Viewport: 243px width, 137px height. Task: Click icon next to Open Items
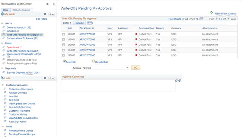pyautogui.click(x=3, y=47)
